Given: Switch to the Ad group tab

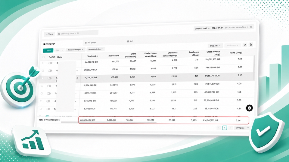Looking at the screenshot, I should (90, 42).
